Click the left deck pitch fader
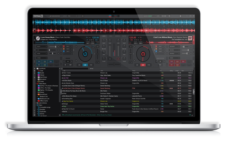228x145 pixels. click(x=98, y=54)
